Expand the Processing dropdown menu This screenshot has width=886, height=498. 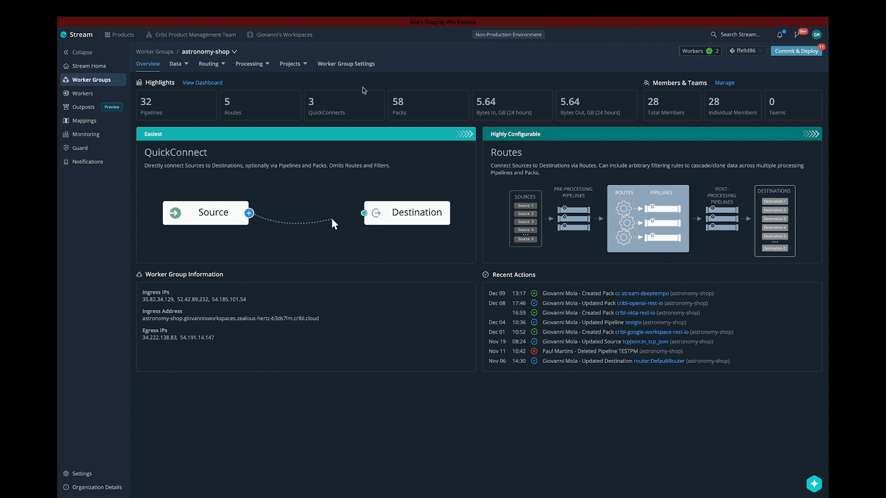point(252,64)
